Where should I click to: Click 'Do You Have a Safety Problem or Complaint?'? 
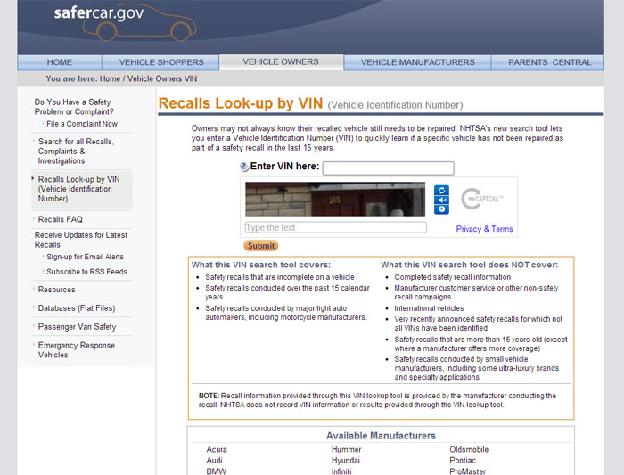pyautogui.click(x=74, y=107)
